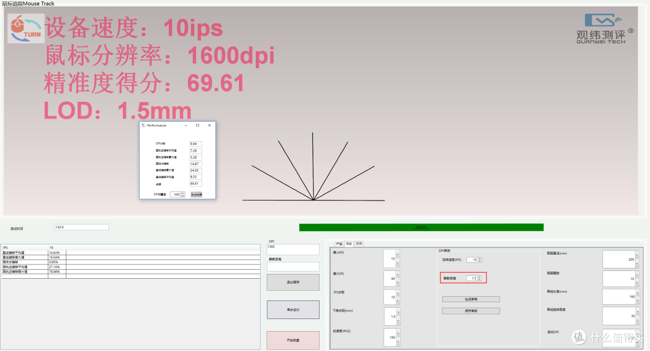Image resolution: width=650 pixels, height=351 pixels.
Task: Click the 生成表格 button
Action: click(471, 299)
